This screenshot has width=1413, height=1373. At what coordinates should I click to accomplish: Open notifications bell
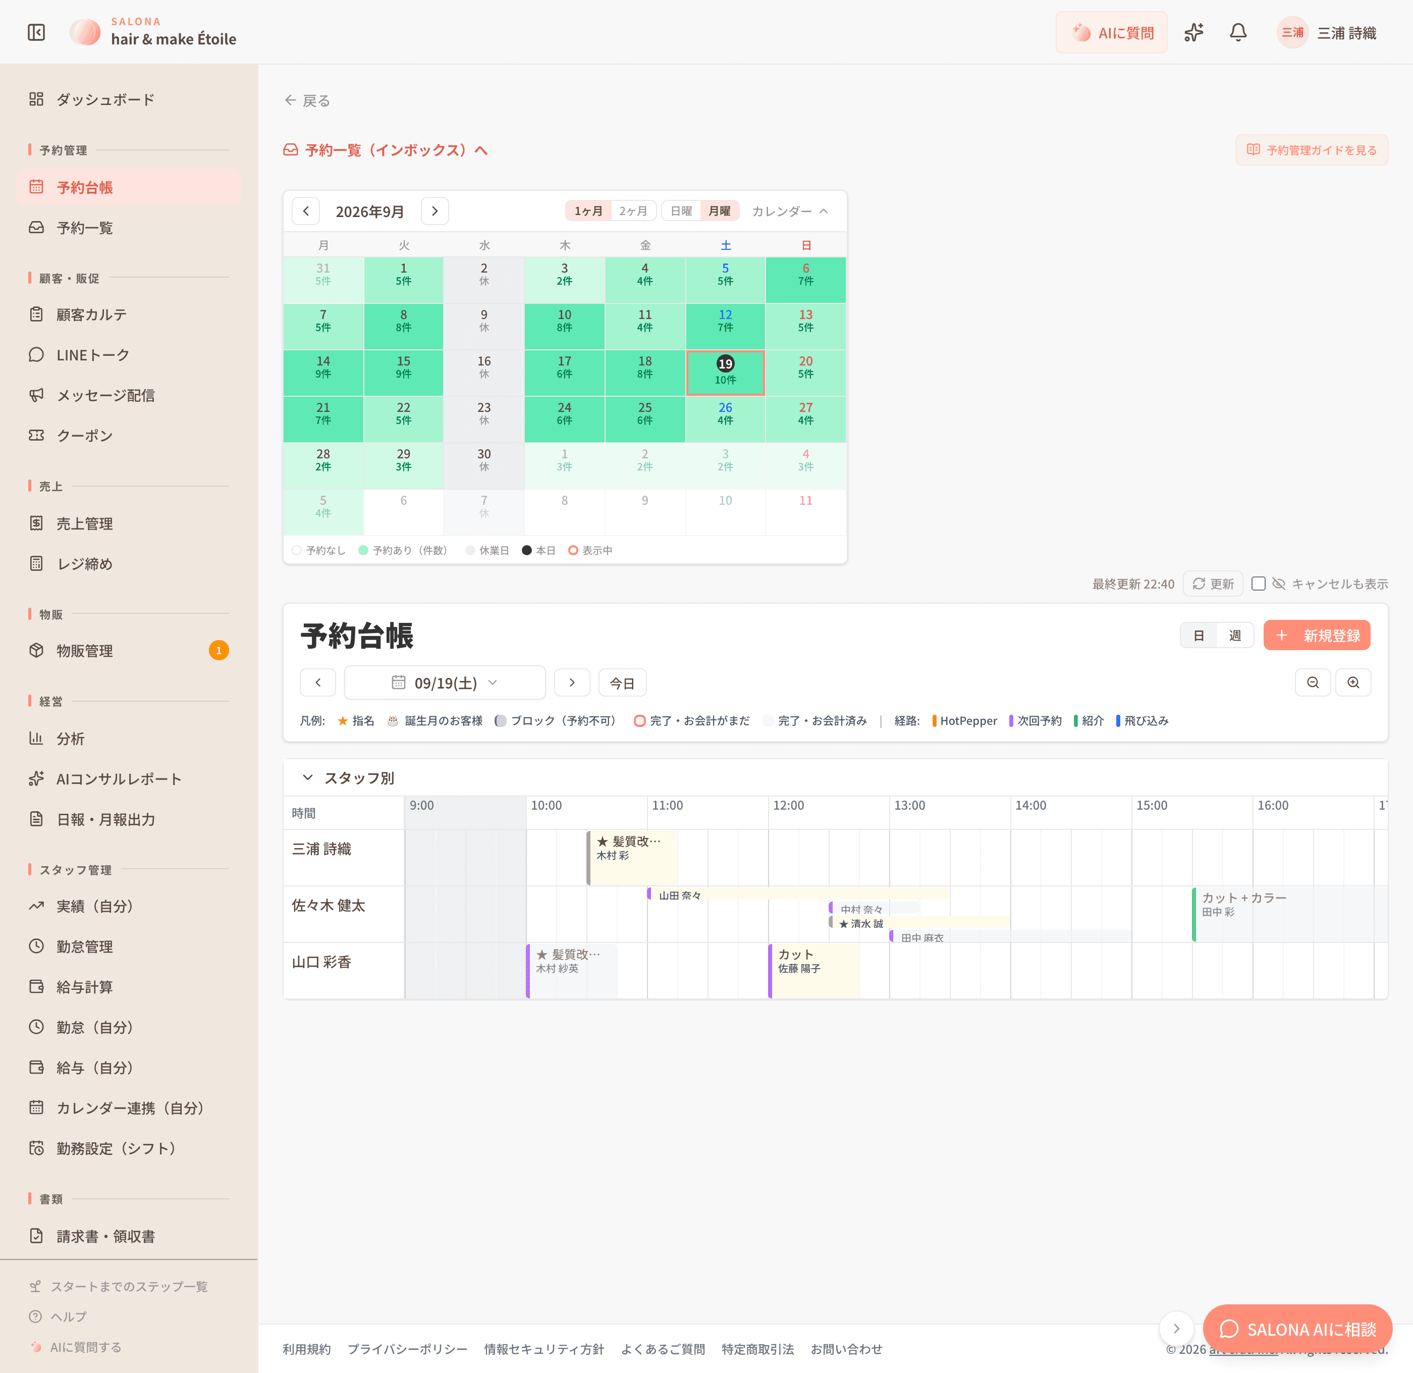(1238, 32)
